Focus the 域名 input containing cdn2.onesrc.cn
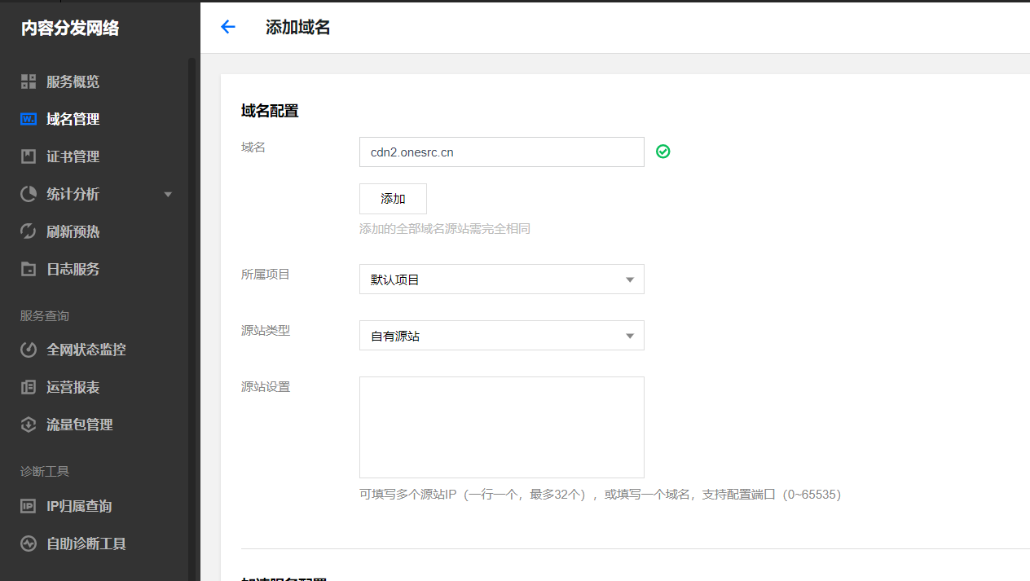 click(501, 152)
